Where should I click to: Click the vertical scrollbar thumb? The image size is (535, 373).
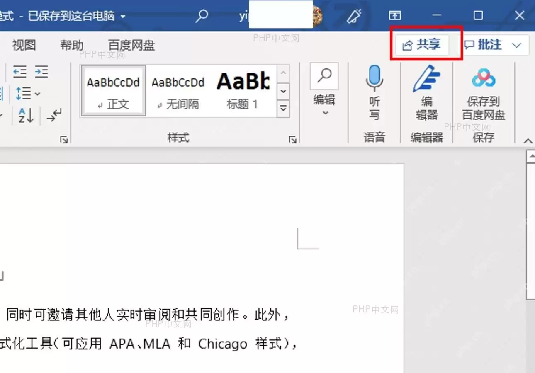pos(530,231)
